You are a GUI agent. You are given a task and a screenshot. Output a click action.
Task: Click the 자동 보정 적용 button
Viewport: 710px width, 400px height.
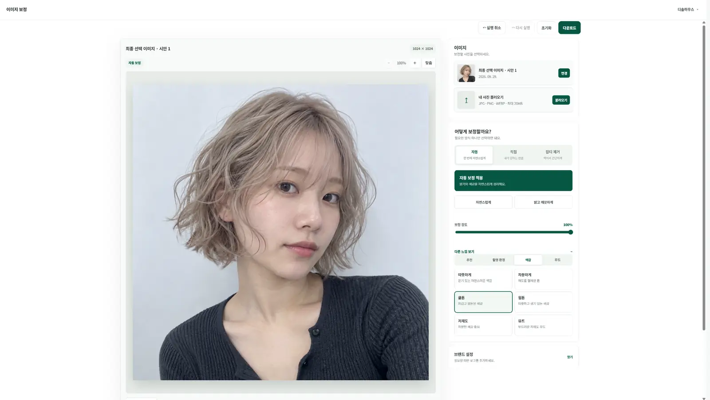click(x=513, y=180)
